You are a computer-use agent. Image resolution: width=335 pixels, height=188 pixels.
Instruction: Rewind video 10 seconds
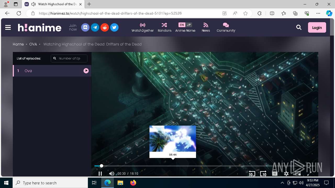click(x=252, y=174)
